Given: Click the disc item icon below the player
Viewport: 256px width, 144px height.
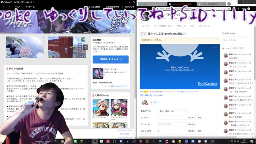Looking at the screenshot, I should tap(145, 102).
